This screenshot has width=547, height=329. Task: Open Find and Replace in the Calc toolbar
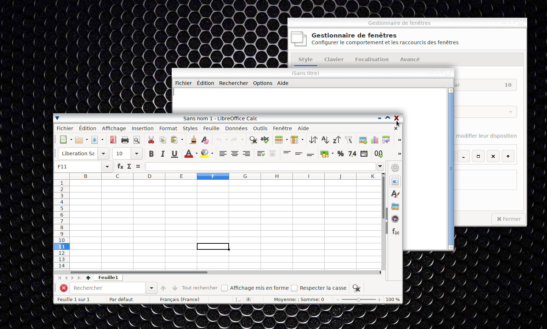(x=253, y=140)
